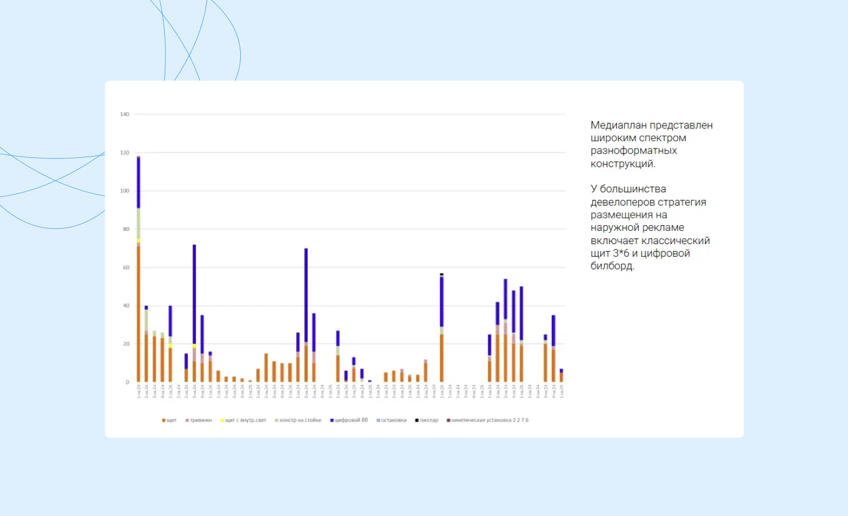Click the 60 label on the Y axis

(126, 268)
